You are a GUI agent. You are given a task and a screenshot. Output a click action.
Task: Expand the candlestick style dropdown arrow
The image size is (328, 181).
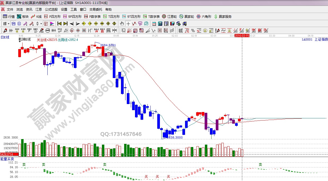(41, 24)
